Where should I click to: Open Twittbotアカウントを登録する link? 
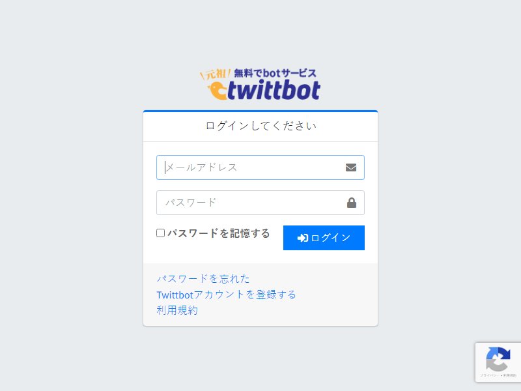(x=226, y=295)
